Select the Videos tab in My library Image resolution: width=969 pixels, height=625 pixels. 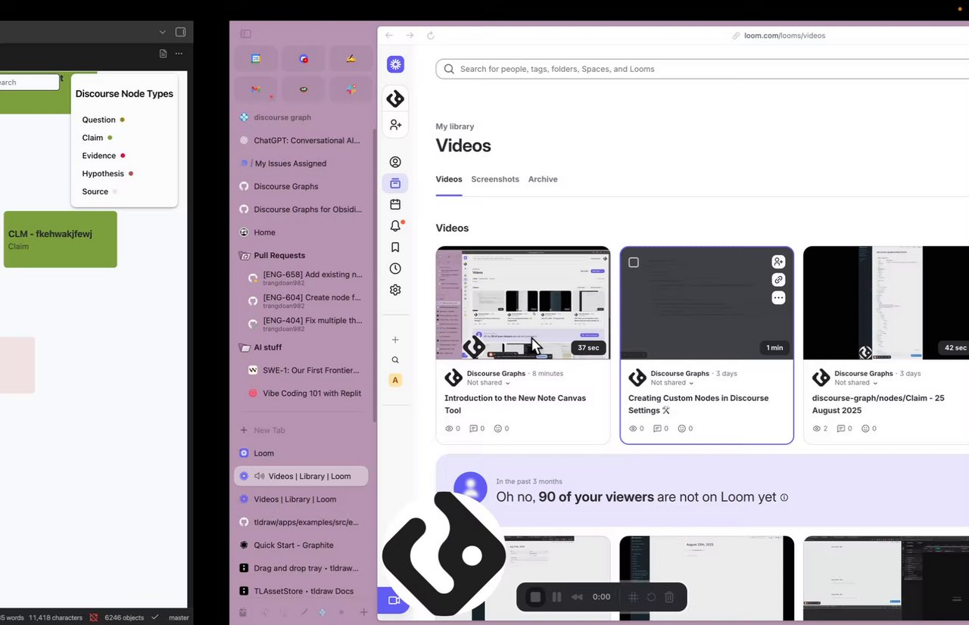(x=449, y=179)
